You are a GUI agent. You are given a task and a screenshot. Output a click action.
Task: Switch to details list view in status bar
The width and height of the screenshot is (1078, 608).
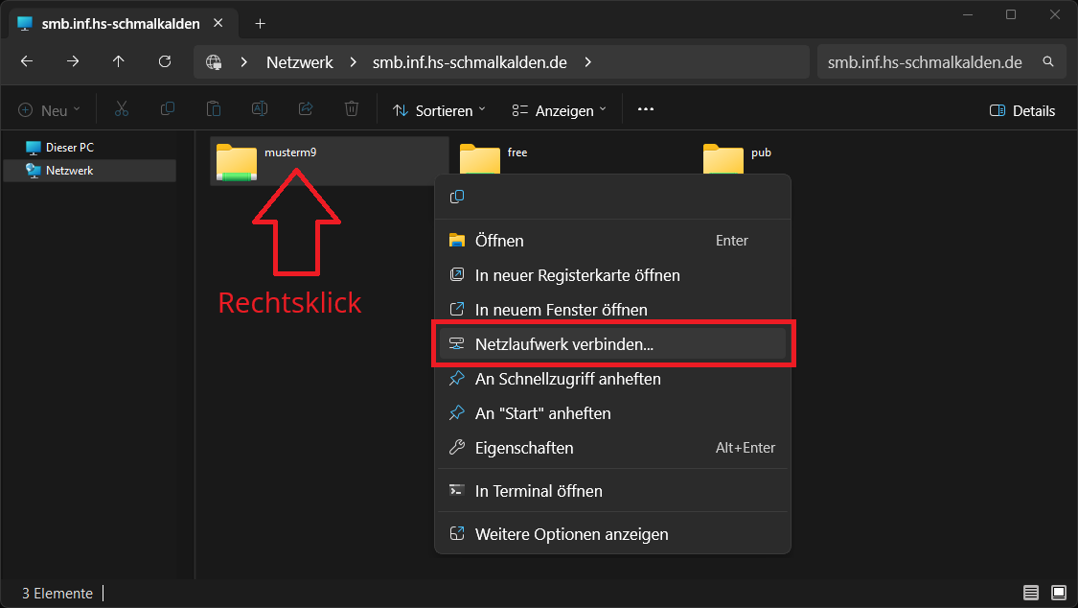coord(1031,593)
